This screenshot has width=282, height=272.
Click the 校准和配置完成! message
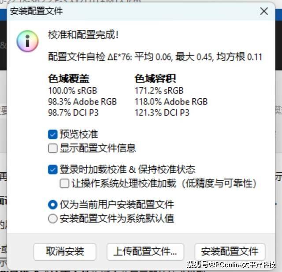point(83,34)
